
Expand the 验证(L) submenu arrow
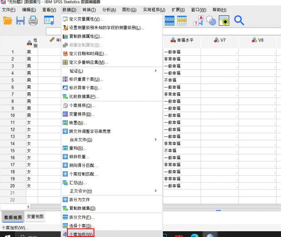click(156, 71)
